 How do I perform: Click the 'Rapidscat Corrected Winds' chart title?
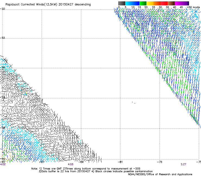point(48,5)
